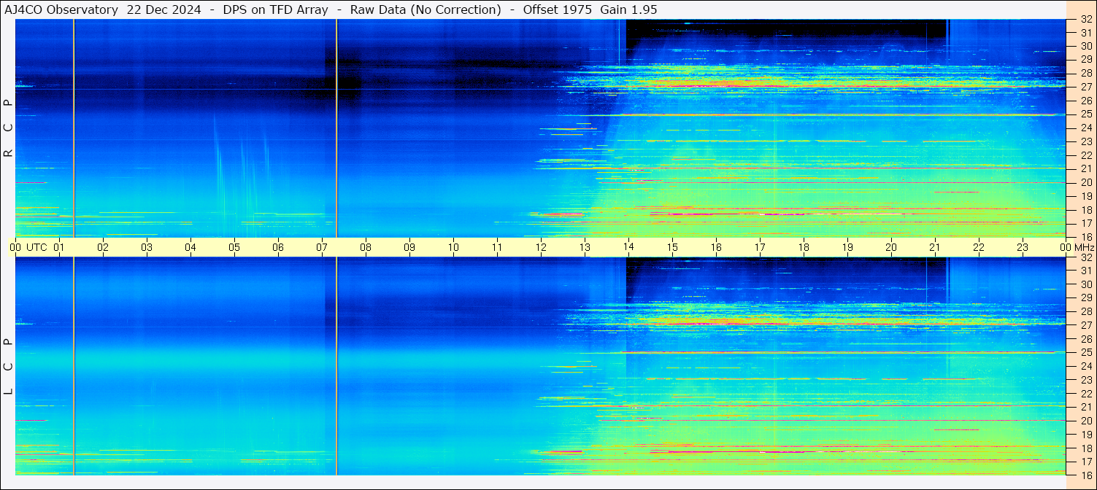Click the 21 hour tick on time axis
Screen dimensions: 1097x490
point(935,247)
